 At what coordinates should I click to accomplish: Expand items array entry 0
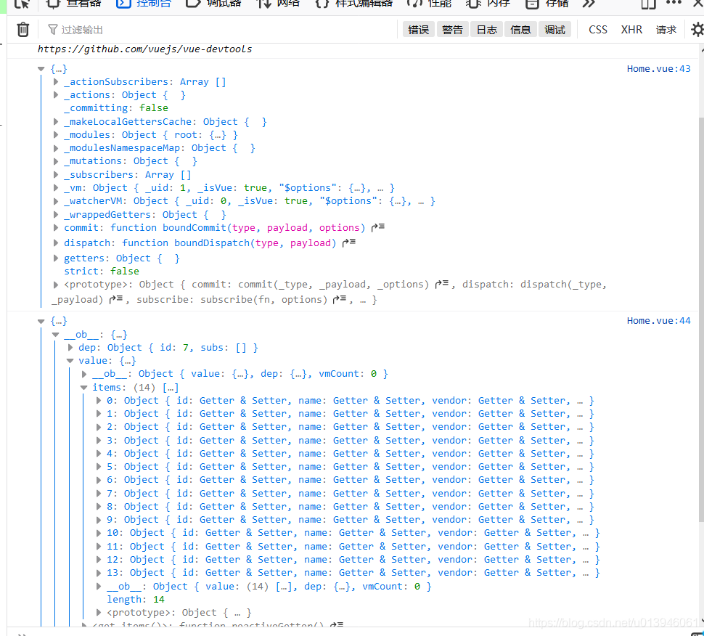(x=98, y=401)
